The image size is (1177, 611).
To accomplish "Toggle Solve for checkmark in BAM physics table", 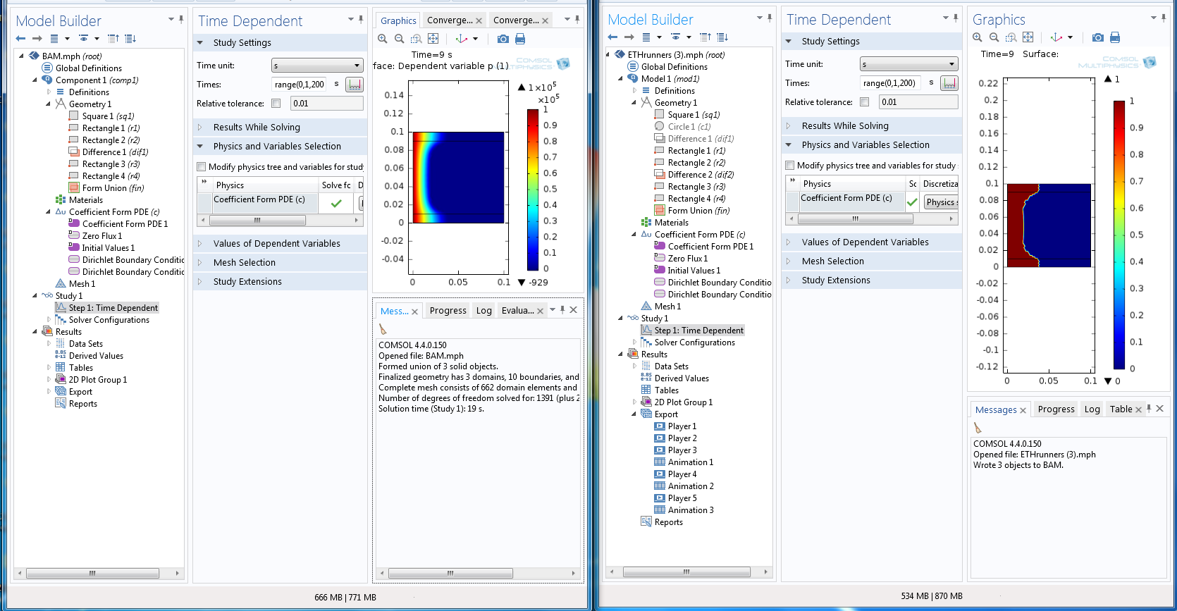I will click(336, 203).
